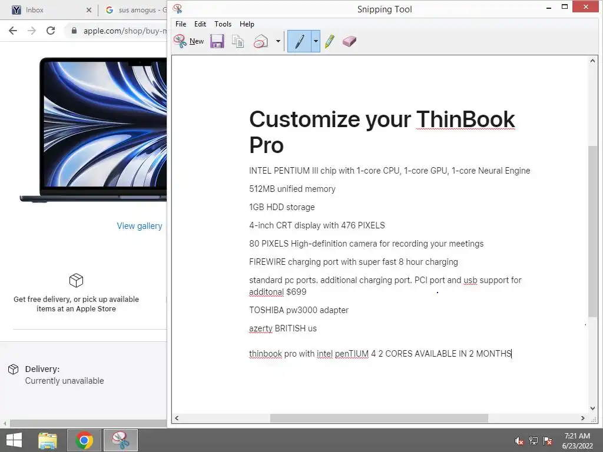Open Action Center flag tray icon
603x452 pixels.
[x=548, y=441]
